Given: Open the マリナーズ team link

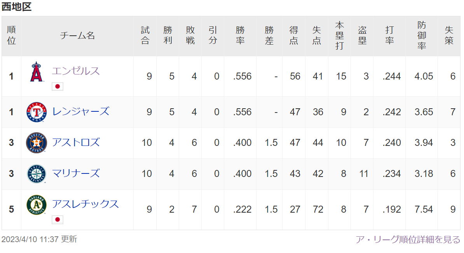Looking at the screenshot, I should pos(76,173).
